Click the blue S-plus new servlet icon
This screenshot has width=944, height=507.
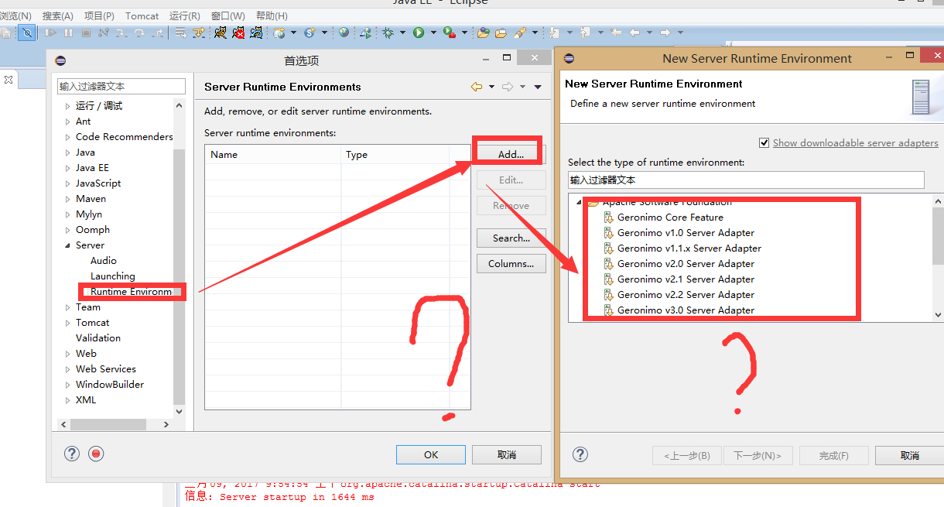[x=310, y=33]
